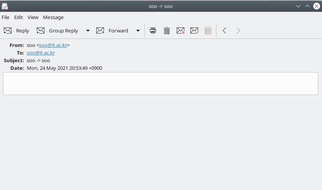Click the Group Reply envelope icon
Image resolution: width=322 pixels, height=190 pixels.
(41, 31)
